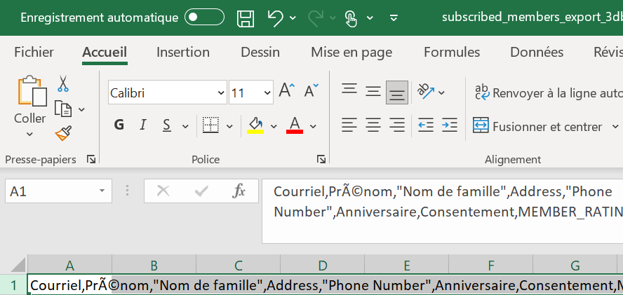Switch to the Insertion tab
Screen dimensions: 623x295
click(x=183, y=52)
